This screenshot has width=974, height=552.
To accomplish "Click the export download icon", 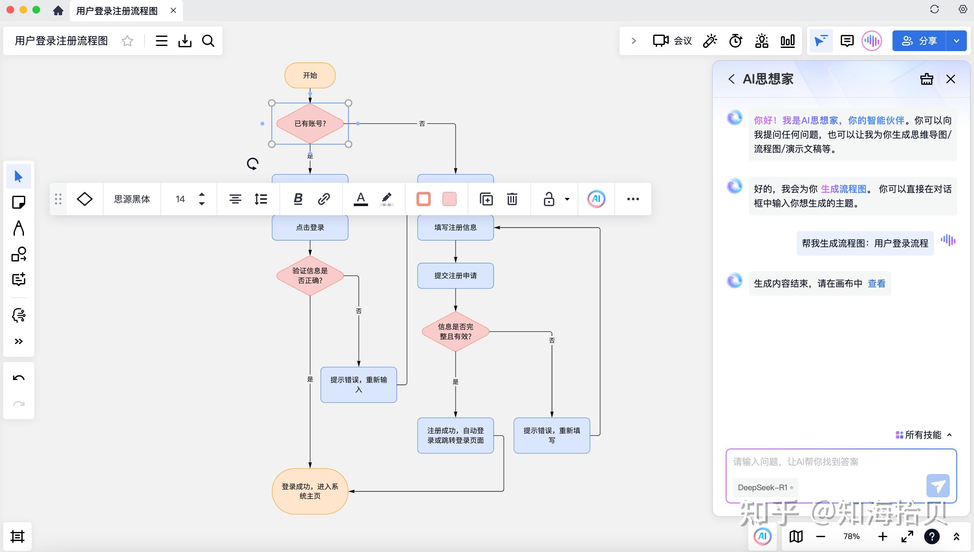I will pos(185,40).
